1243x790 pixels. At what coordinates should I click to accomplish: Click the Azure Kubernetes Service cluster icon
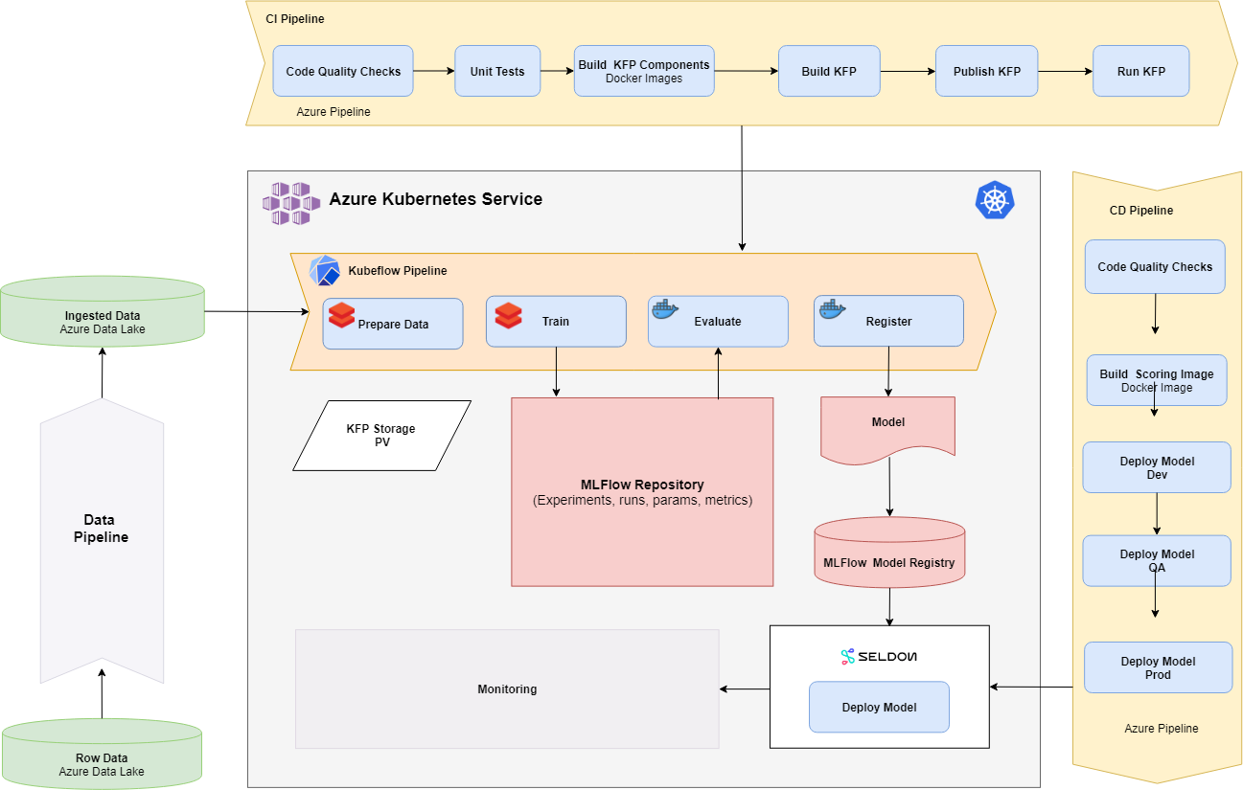290,203
